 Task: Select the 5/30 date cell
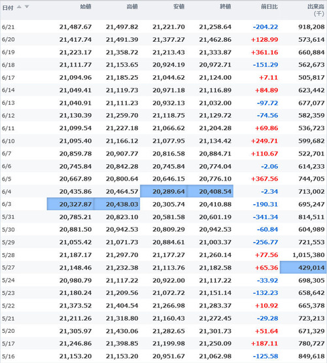pyautogui.click(x=8, y=230)
